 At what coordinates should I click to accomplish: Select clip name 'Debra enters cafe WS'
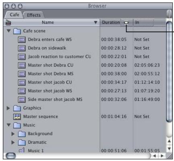pos(50,40)
